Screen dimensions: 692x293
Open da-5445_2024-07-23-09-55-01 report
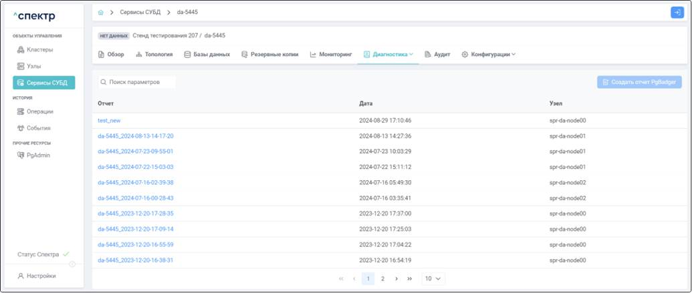coord(136,152)
